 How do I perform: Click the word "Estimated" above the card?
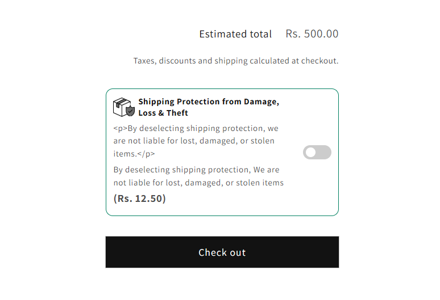(x=223, y=34)
